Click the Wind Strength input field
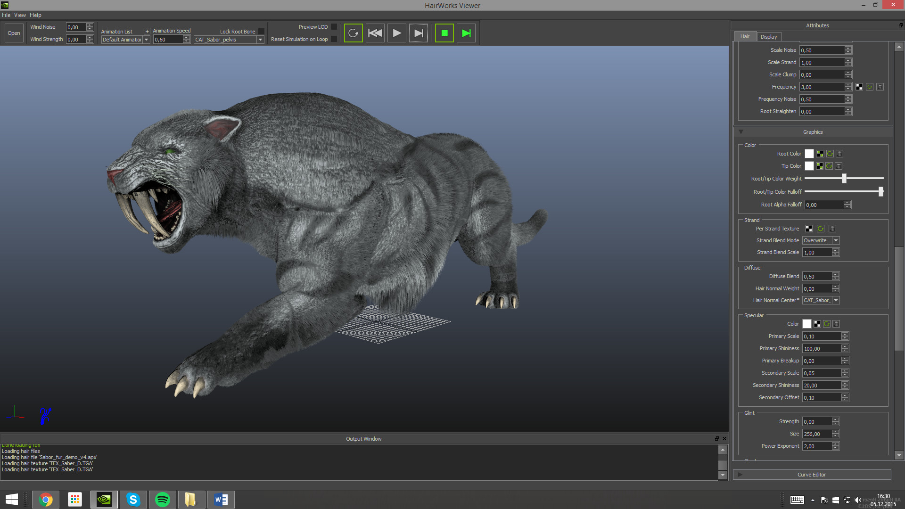 point(76,40)
